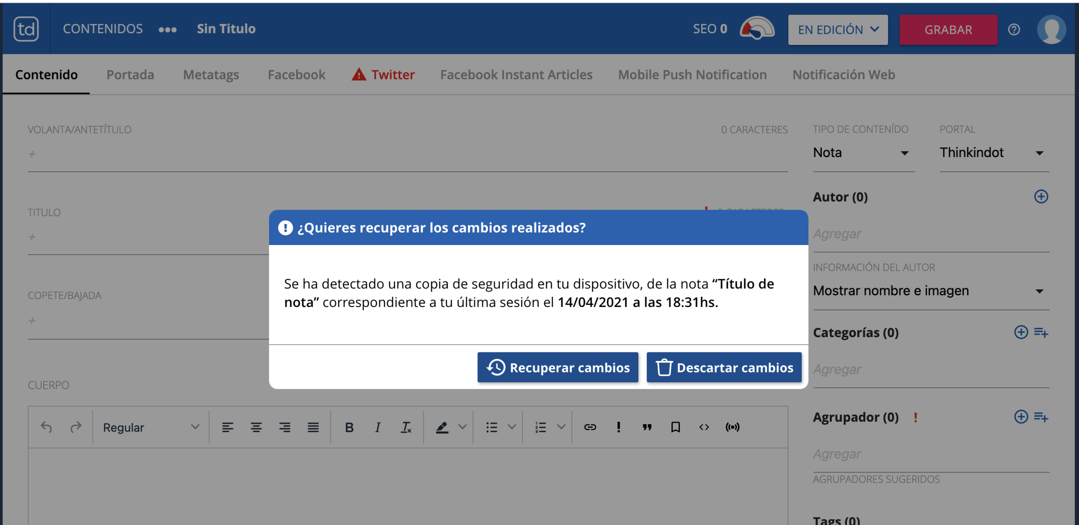Open the help question mark icon

tap(1014, 30)
